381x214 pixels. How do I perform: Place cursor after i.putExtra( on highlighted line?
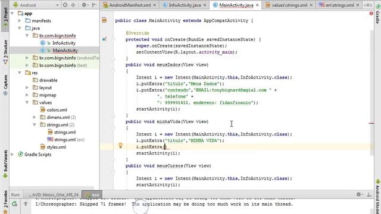(x=165, y=147)
